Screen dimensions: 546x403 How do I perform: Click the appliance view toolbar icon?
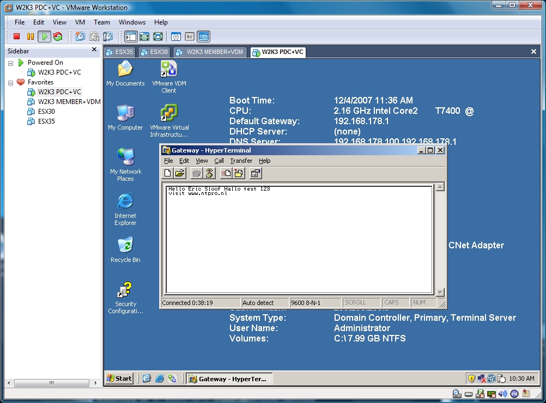coord(190,36)
